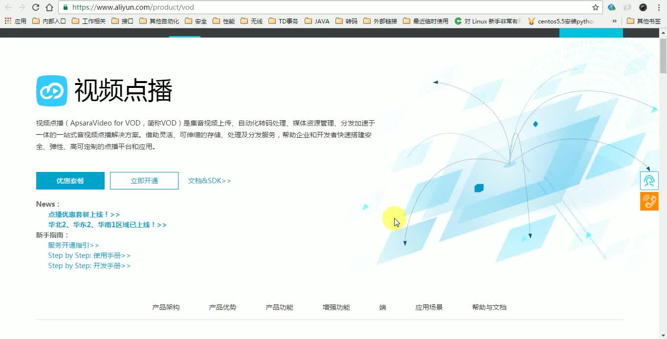Open online customer service headset icon
The width and height of the screenshot is (667, 339).
pyautogui.click(x=649, y=181)
